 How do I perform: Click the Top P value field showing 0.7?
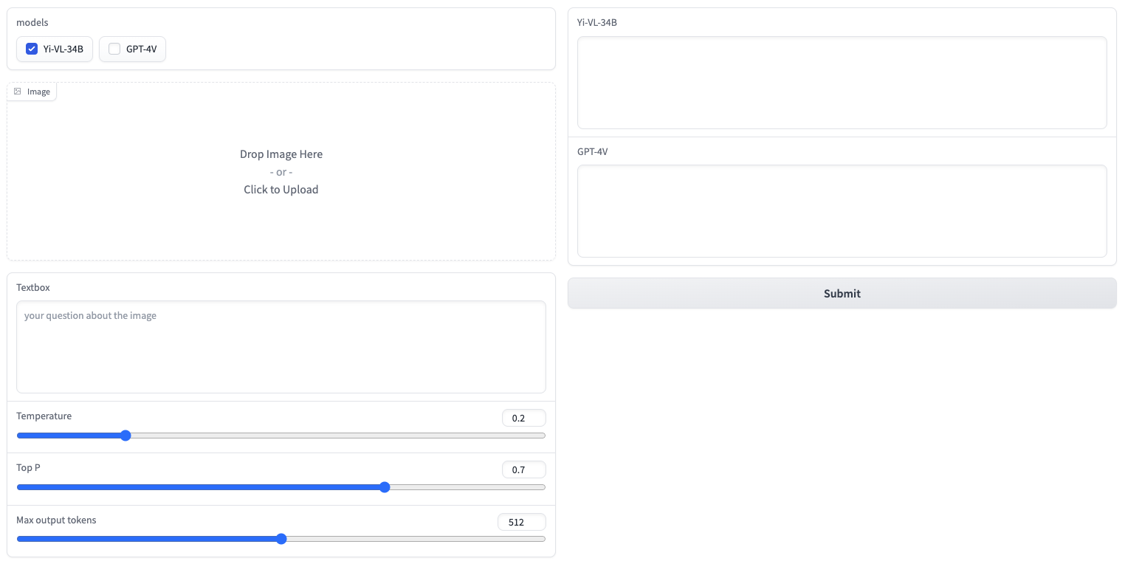click(x=524, y=470)
